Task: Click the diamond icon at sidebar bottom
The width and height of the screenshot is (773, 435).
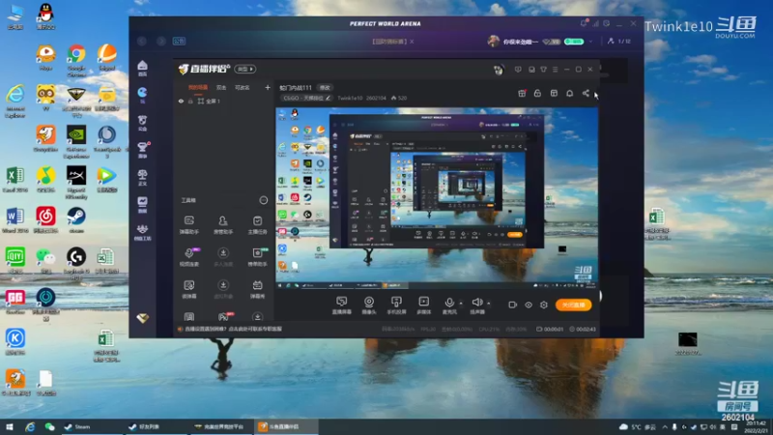Action: (x=142, y=318)
